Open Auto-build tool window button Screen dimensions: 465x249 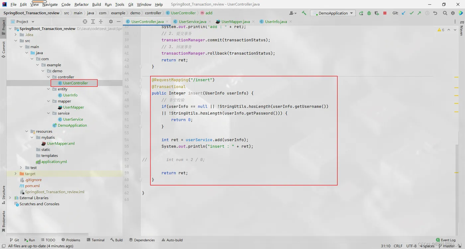coord(172,240)
